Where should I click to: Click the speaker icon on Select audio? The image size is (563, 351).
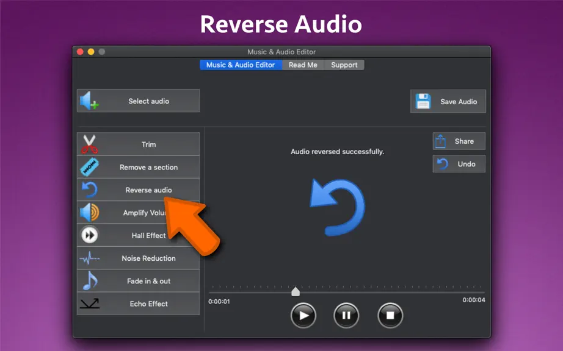(89, 101)
